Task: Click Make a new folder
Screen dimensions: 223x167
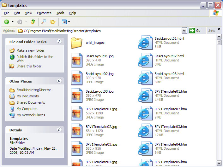Action: pyautogui.click(x=30, y=50)
